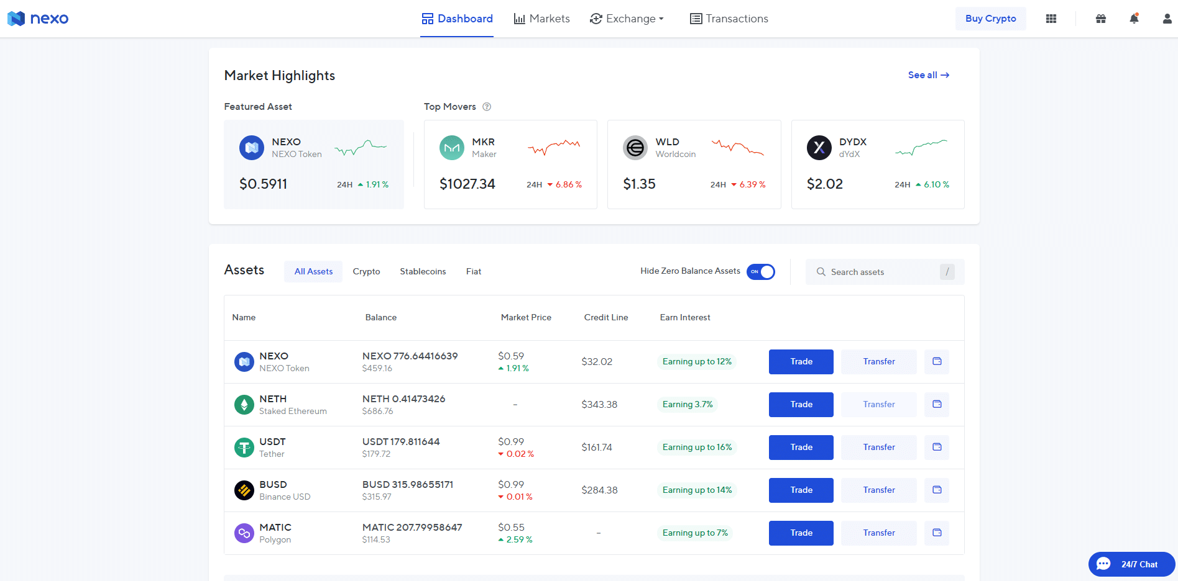The height and width of the screenshot is (581, 1178).
Task: Click the NEXO sparkline chart
Action: pos(361,148)
